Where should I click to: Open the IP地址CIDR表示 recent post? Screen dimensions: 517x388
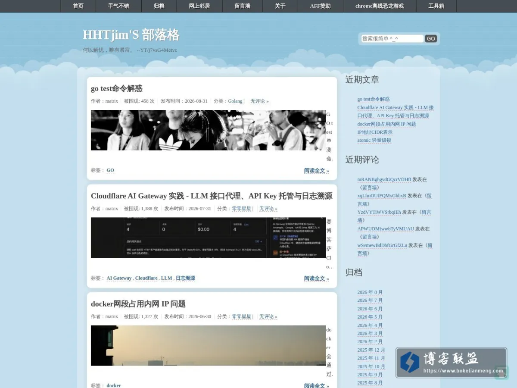[x=375, y=132]
